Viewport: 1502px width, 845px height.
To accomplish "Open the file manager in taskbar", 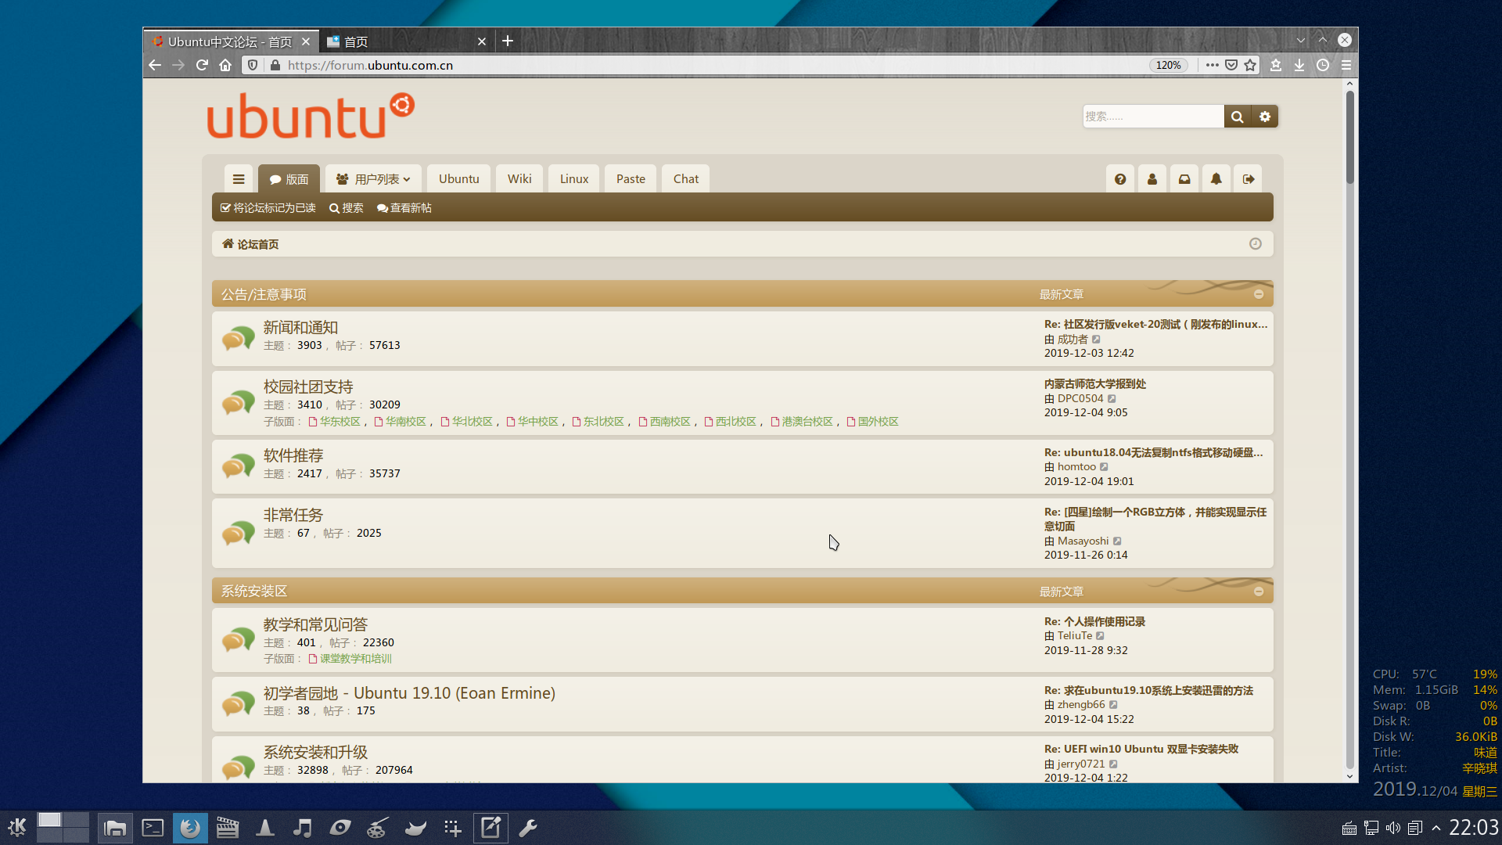I will point(115,828).
